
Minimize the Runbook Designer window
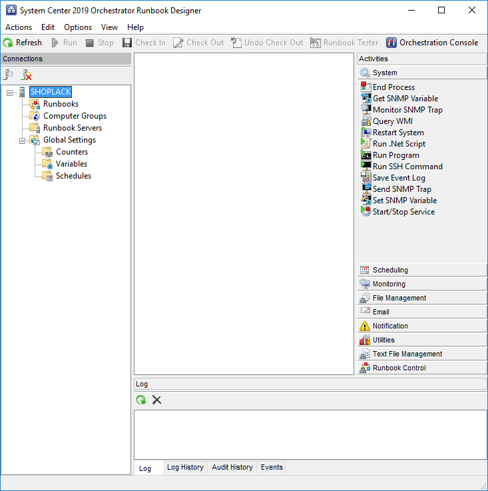[411, 11]
